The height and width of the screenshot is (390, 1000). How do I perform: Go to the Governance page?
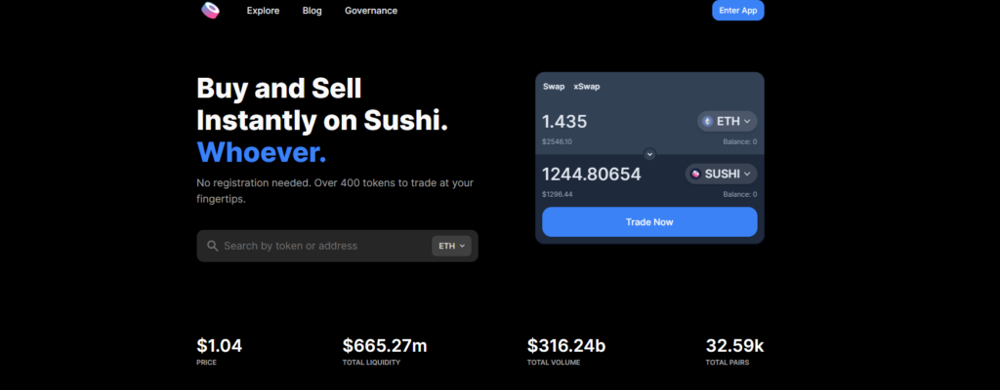[371, 11]
